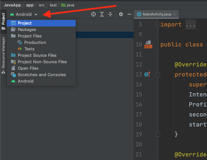The image size is (207, 160).
Task: Click Production gear icon in list
Action: click(20, 42)
